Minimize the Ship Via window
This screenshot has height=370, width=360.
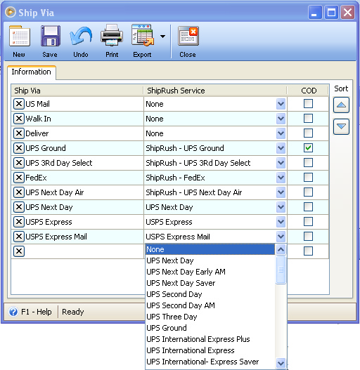(x=315, y=12)
